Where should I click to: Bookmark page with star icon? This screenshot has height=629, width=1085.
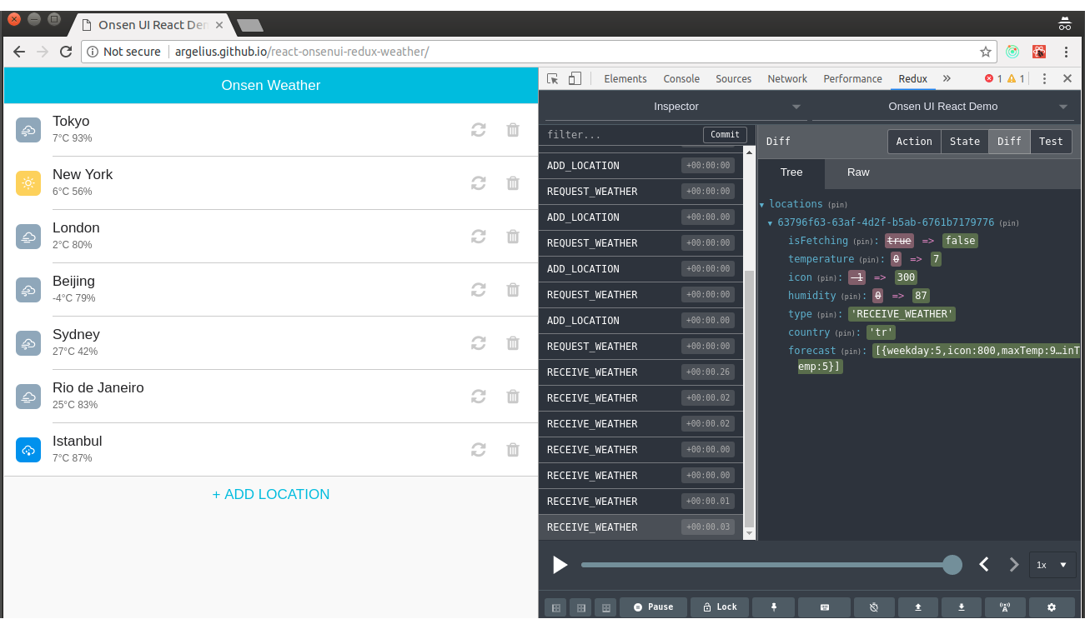tap(986, 52)
